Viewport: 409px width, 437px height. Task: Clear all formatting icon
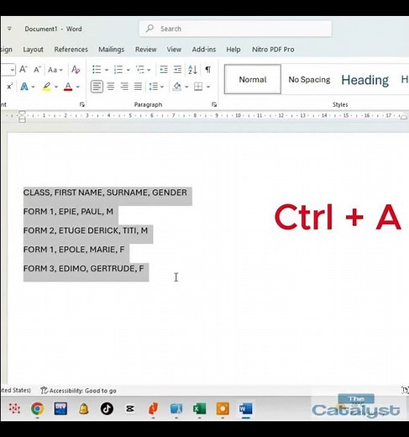tap(76, 69)
